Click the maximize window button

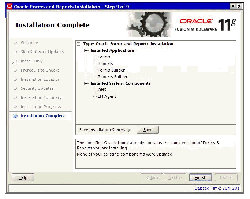[233, 6]
